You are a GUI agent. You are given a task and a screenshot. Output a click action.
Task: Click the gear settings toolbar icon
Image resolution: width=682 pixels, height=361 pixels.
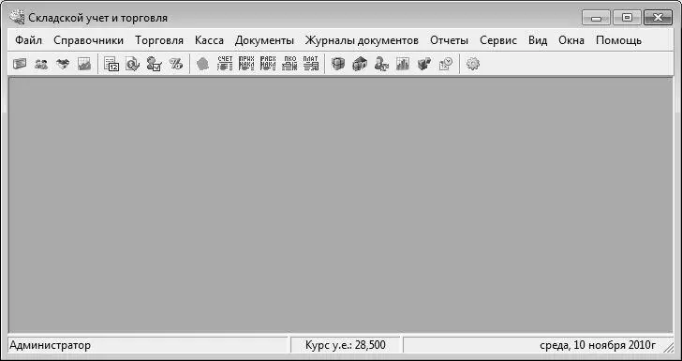[472, 65]
